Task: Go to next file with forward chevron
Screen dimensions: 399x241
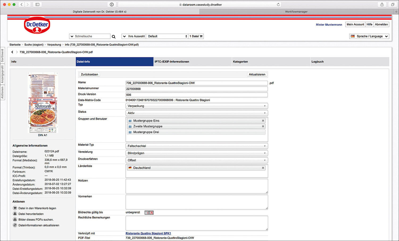Action: (17, 52)
